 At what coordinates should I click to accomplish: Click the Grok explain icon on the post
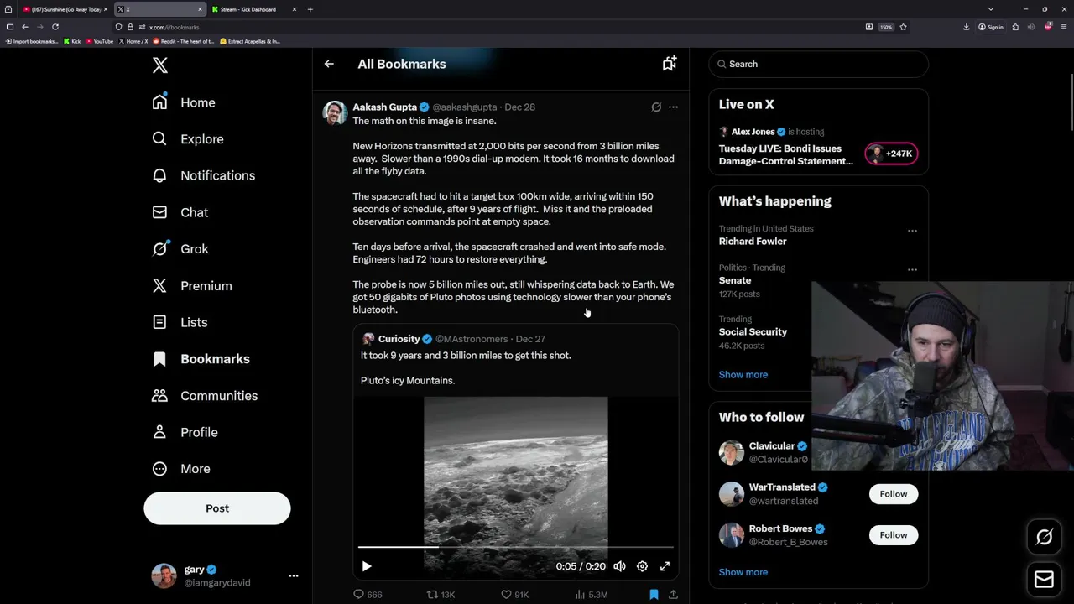coord(656,107)
